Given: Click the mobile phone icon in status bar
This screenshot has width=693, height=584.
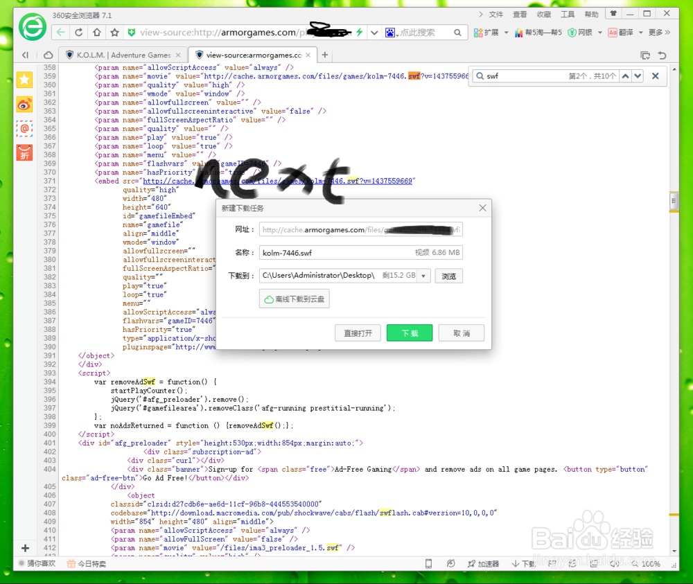Looking at the screenshot, I should [x=428, y=564].
